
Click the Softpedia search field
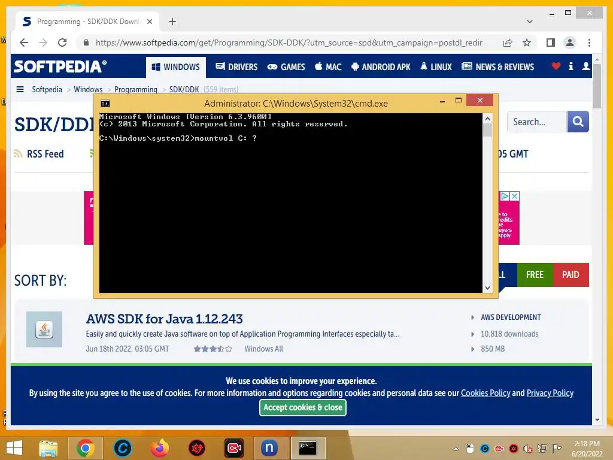(537, 122)
